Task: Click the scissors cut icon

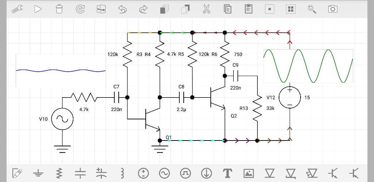Action: tap(206, 9)
